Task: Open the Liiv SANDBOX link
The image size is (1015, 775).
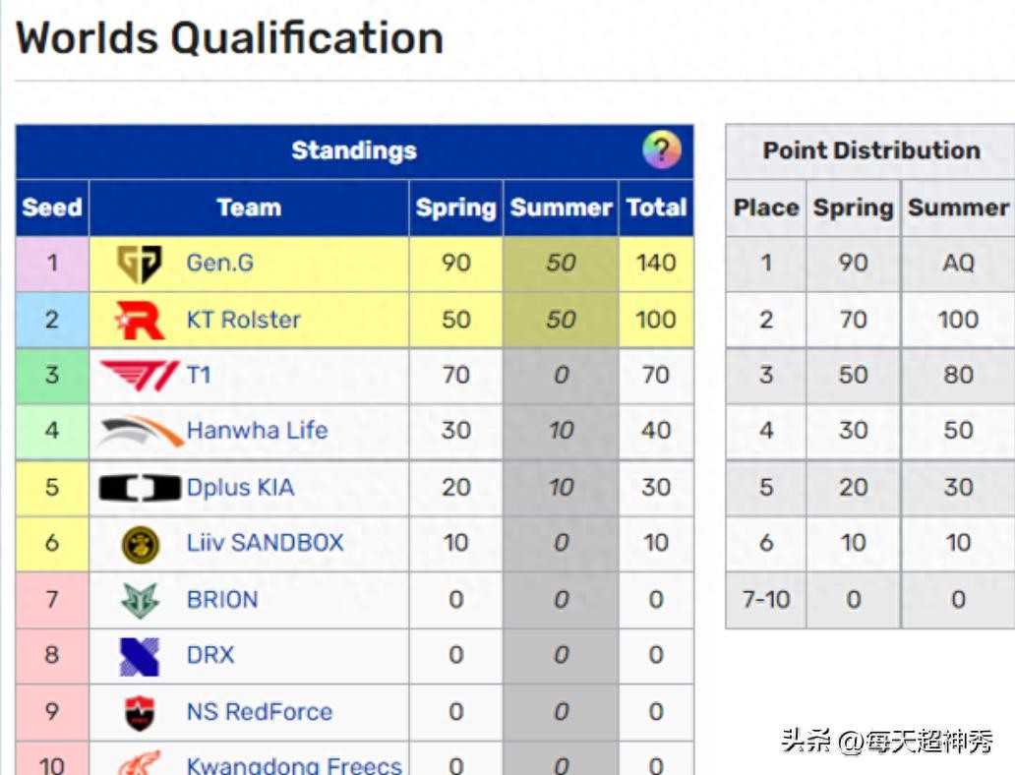Action: tap(265, 543)
